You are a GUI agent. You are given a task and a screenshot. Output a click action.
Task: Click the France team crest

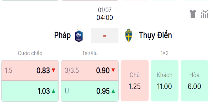(x=79, y=35)
